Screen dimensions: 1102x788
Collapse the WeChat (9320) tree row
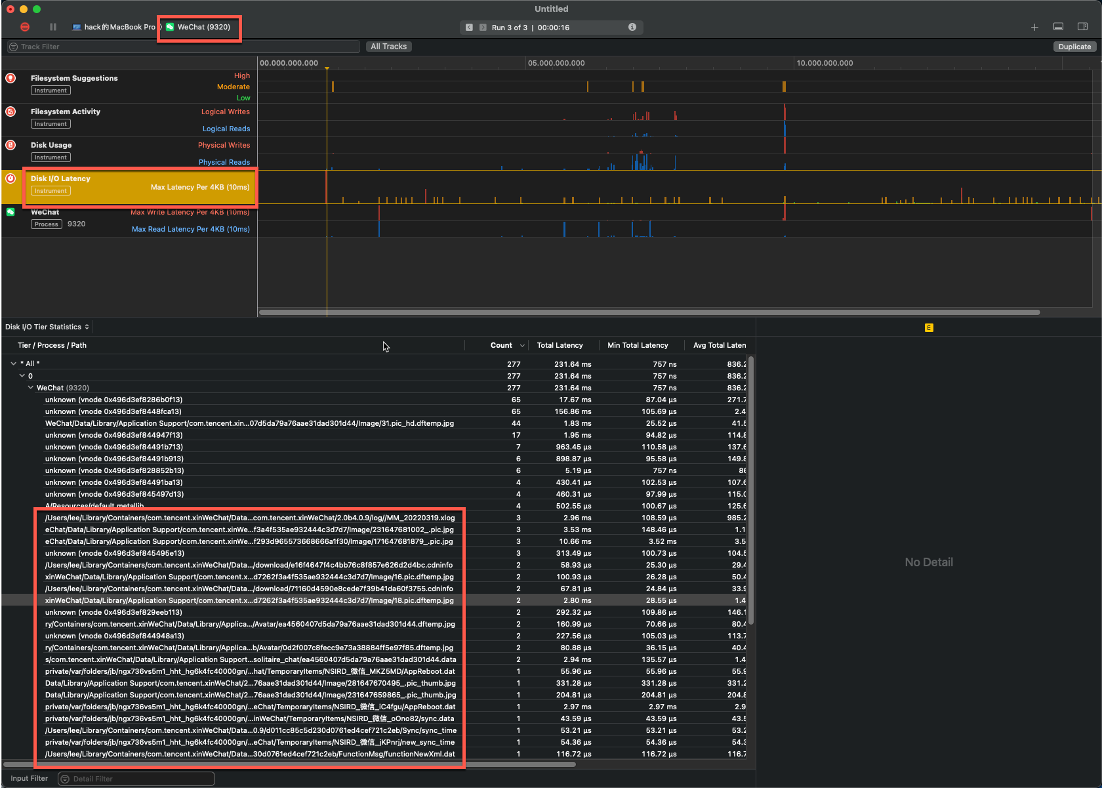[x=30, y=388]
